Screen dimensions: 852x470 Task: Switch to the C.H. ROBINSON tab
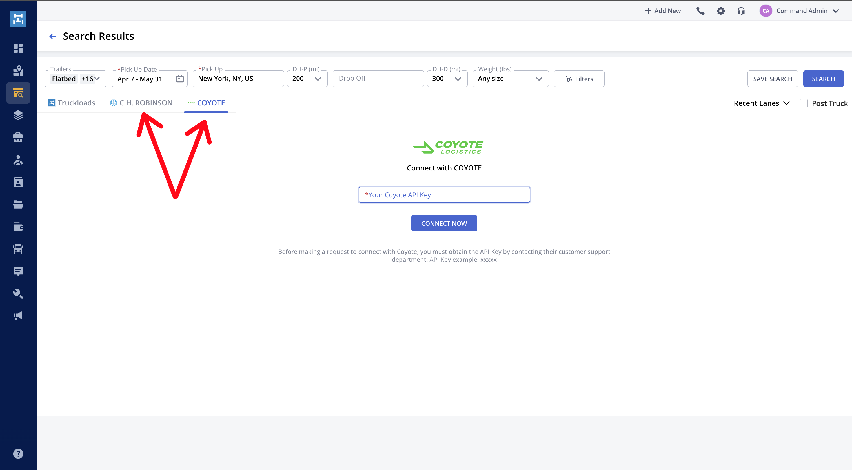[x=141, y=103]
